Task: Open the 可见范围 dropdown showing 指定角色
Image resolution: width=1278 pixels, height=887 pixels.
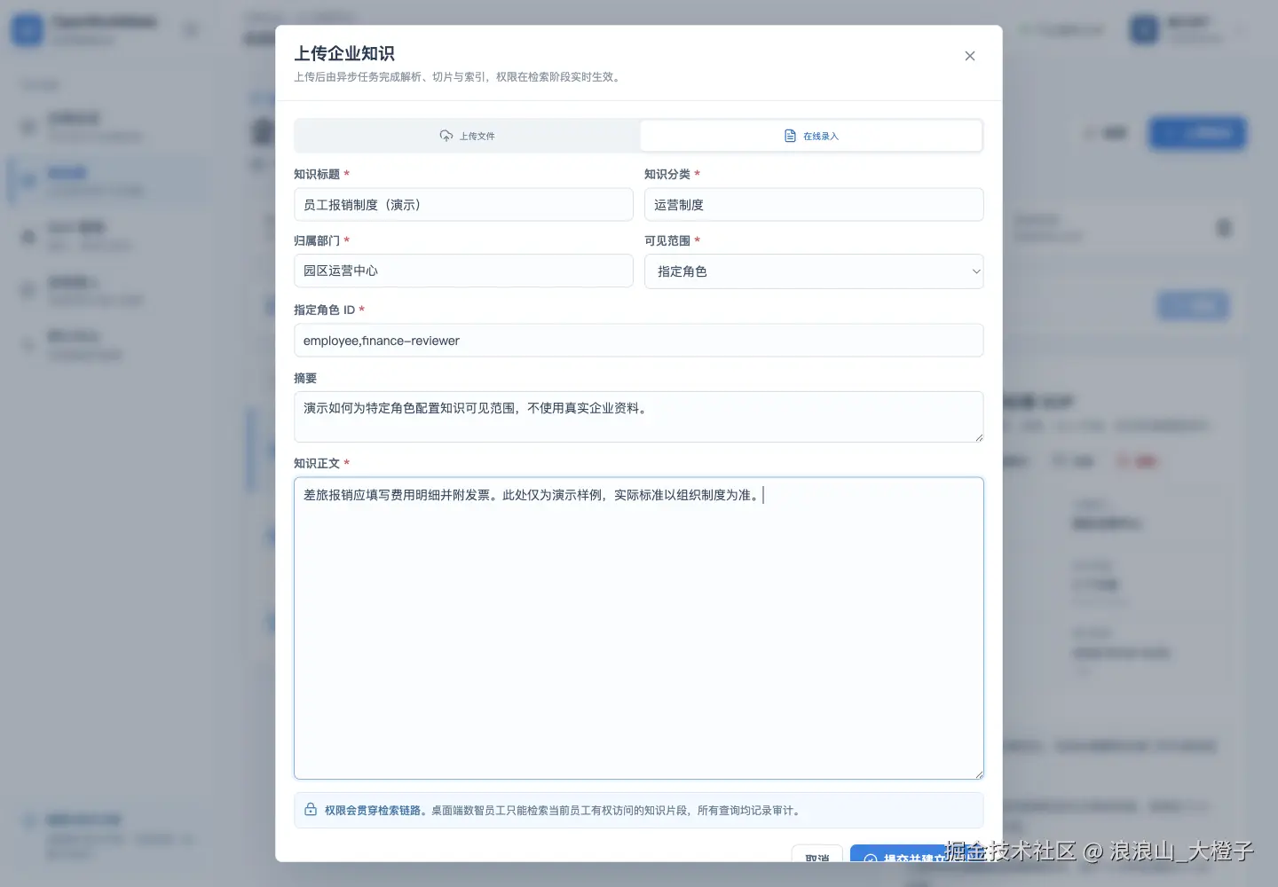Action: point(814,271)
